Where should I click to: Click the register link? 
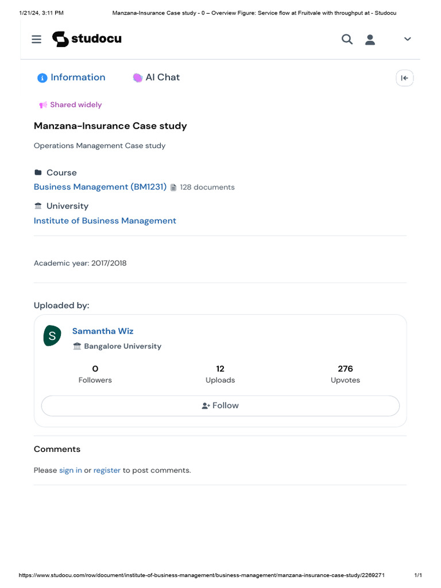pyautogui.click(x=107, y=470)
